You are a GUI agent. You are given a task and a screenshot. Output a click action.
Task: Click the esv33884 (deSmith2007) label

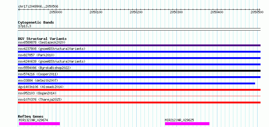(x=38, y=80)
